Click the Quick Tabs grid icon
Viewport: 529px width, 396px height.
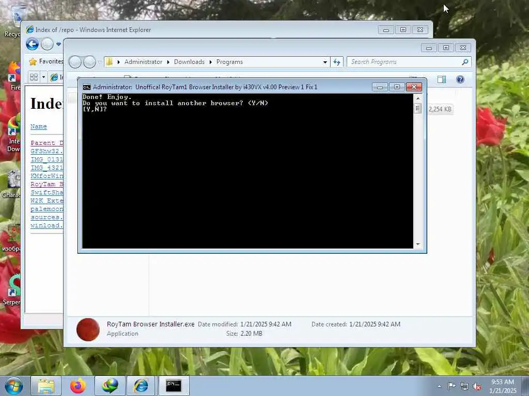click(x=34, y=77)
